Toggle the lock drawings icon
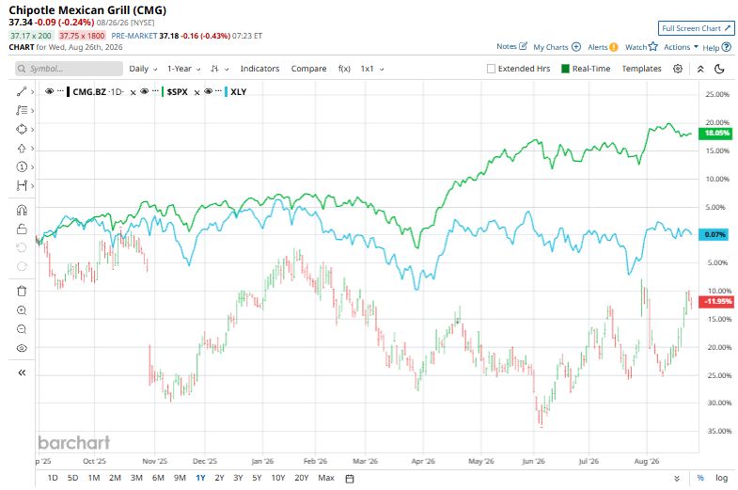Image resolution: width=738 pixels, height=490 pixels. click(x=22, y=229)
